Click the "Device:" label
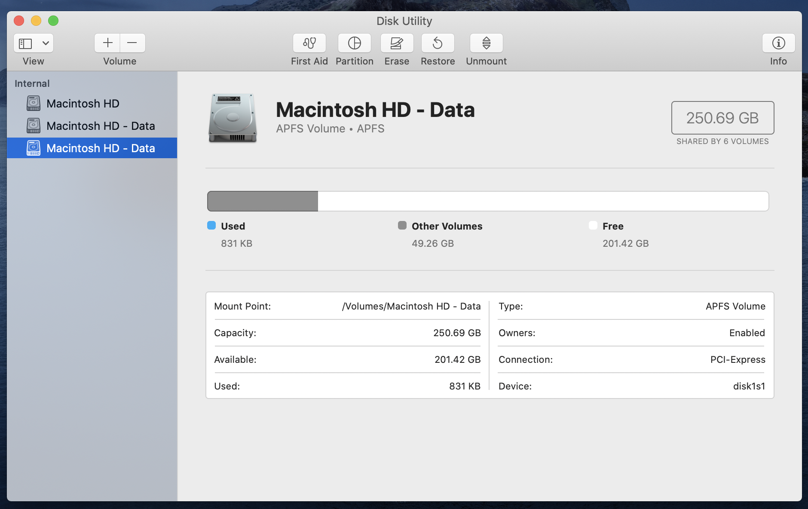The image size is (808, 509). 515,386
